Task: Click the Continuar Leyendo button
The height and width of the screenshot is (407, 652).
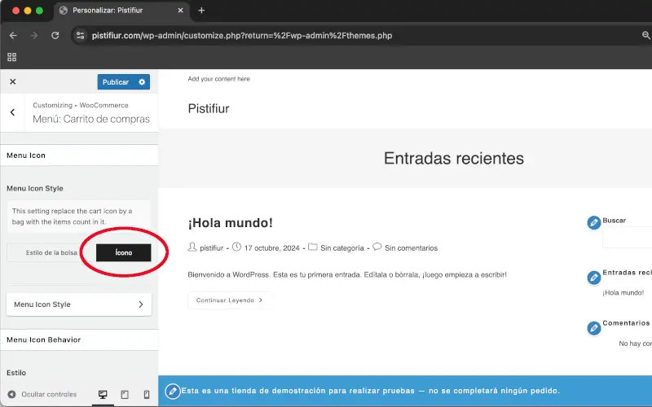Action: pyautogui.click(x=230, y=300)
